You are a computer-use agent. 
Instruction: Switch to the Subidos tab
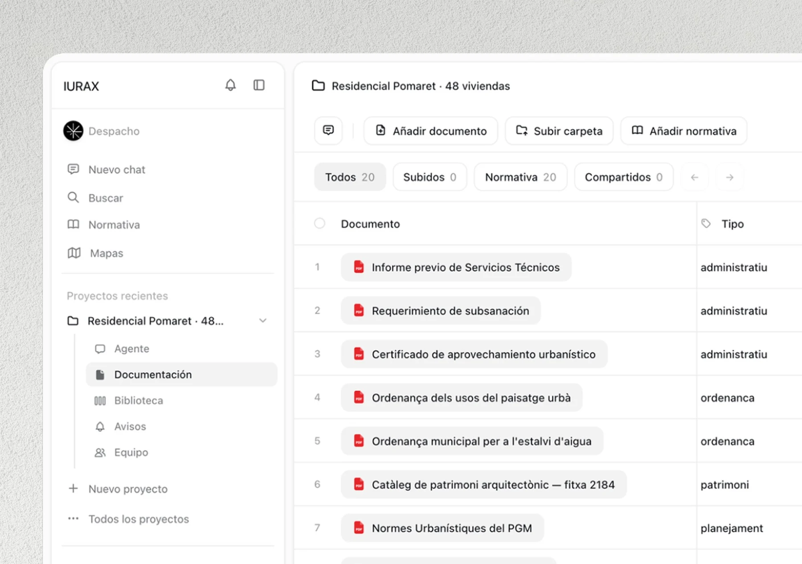click(x=430, y=177)
